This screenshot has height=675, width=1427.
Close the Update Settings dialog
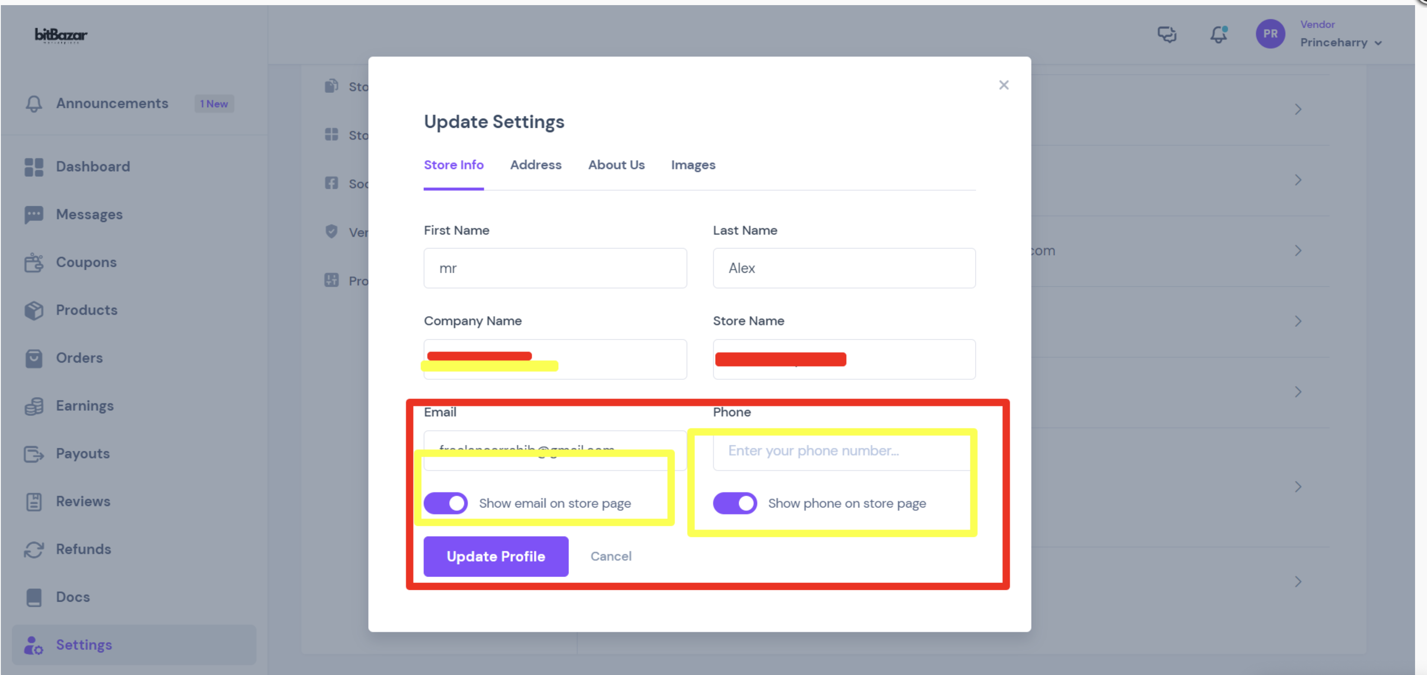tap(1003, 85)
